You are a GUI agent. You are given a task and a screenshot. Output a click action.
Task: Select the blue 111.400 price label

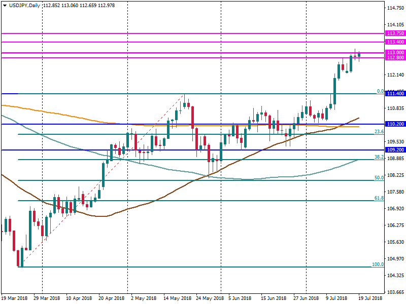tap(395, 94)
